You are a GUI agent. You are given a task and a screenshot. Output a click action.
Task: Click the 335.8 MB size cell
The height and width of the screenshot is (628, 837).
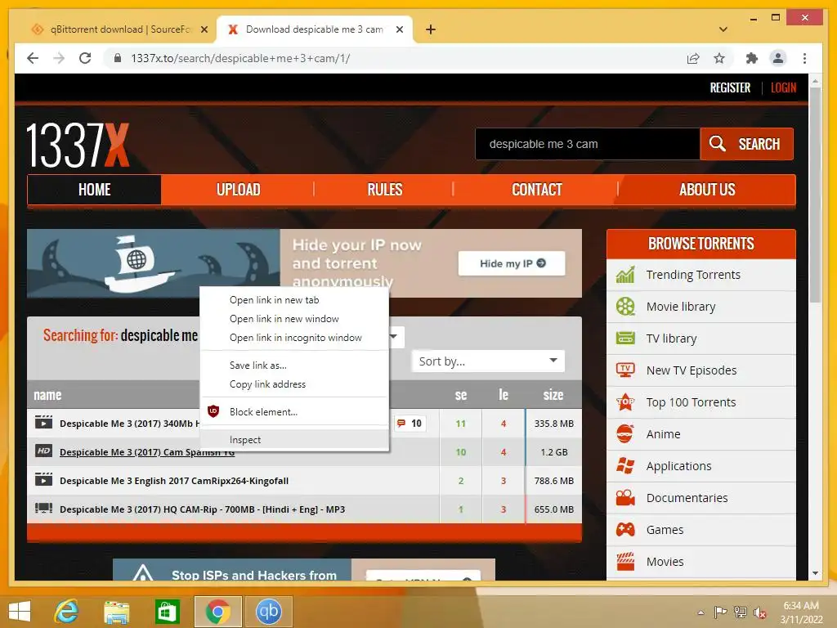[x=553, y=424]
